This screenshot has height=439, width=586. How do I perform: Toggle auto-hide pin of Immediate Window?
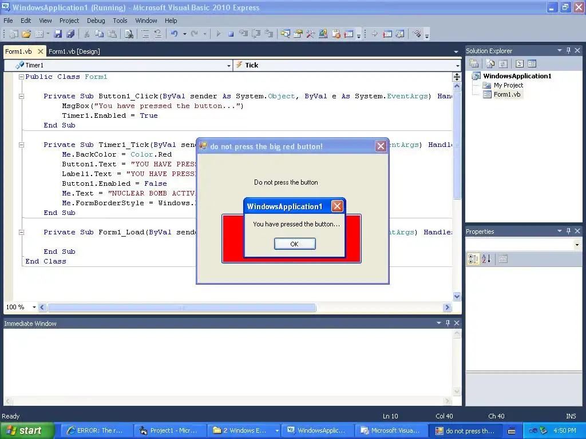pos(448,324)
